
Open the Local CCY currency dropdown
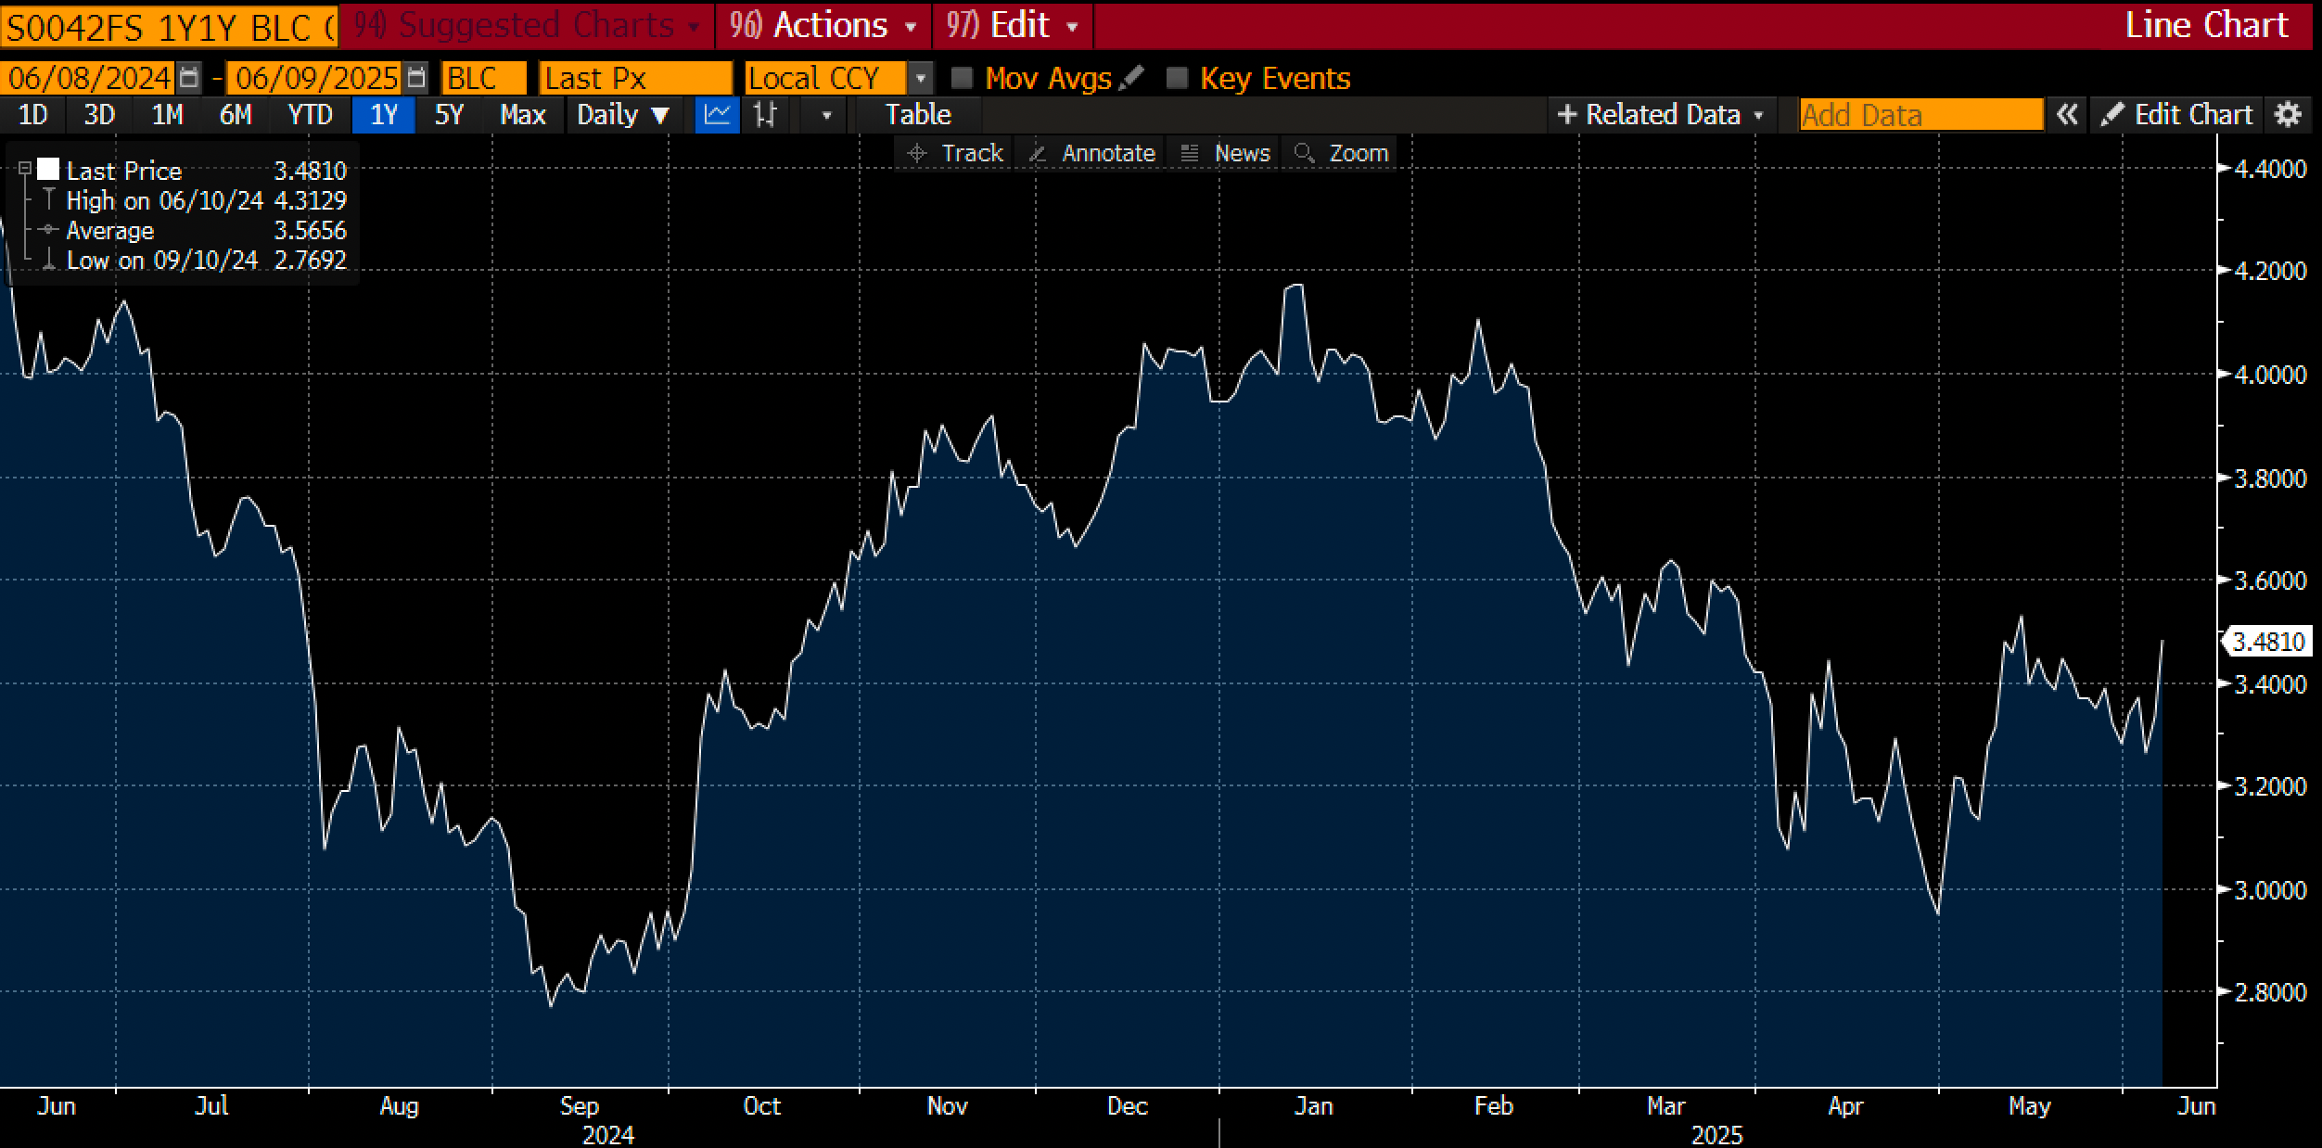(920, 78)
